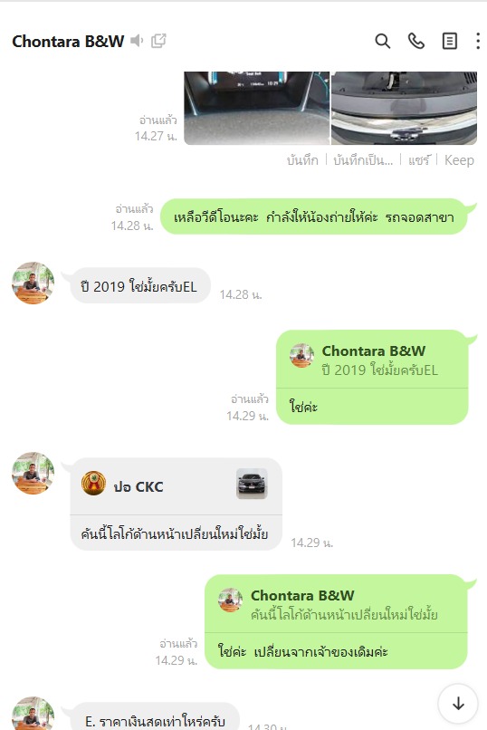Screen dimensions: 487x730
Task: Open the car dashboard photo thumbnail
Action: tap(257, 108)
